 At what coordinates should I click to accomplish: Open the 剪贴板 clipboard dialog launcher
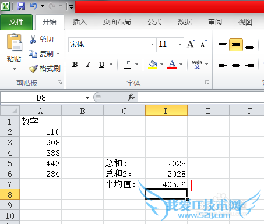coord(59,83)
